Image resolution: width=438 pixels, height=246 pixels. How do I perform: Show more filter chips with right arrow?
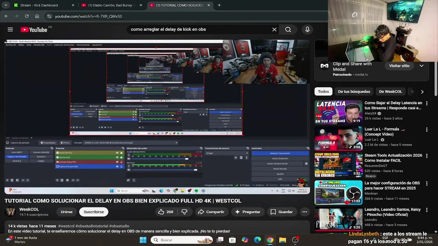pos(422,92)
